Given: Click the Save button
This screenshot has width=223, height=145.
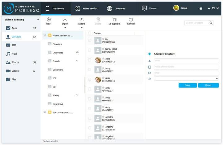Looking at the screenshot, I should [x=188, y=85].
